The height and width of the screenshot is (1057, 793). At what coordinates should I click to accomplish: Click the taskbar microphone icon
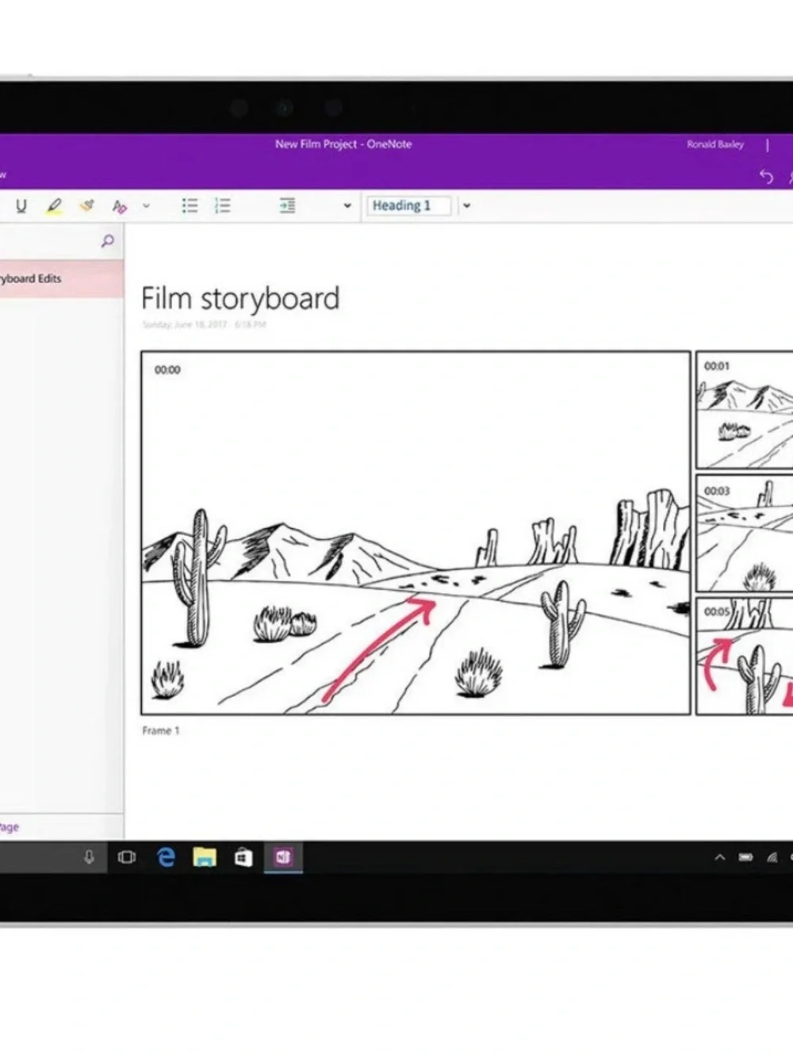coord(89,857)
